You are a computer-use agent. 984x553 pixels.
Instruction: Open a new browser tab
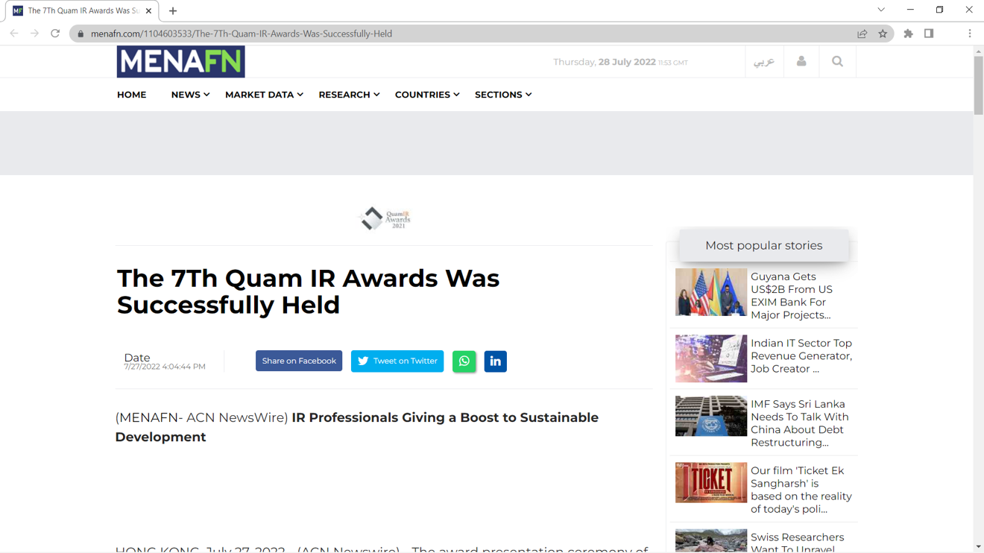point(173,11)
